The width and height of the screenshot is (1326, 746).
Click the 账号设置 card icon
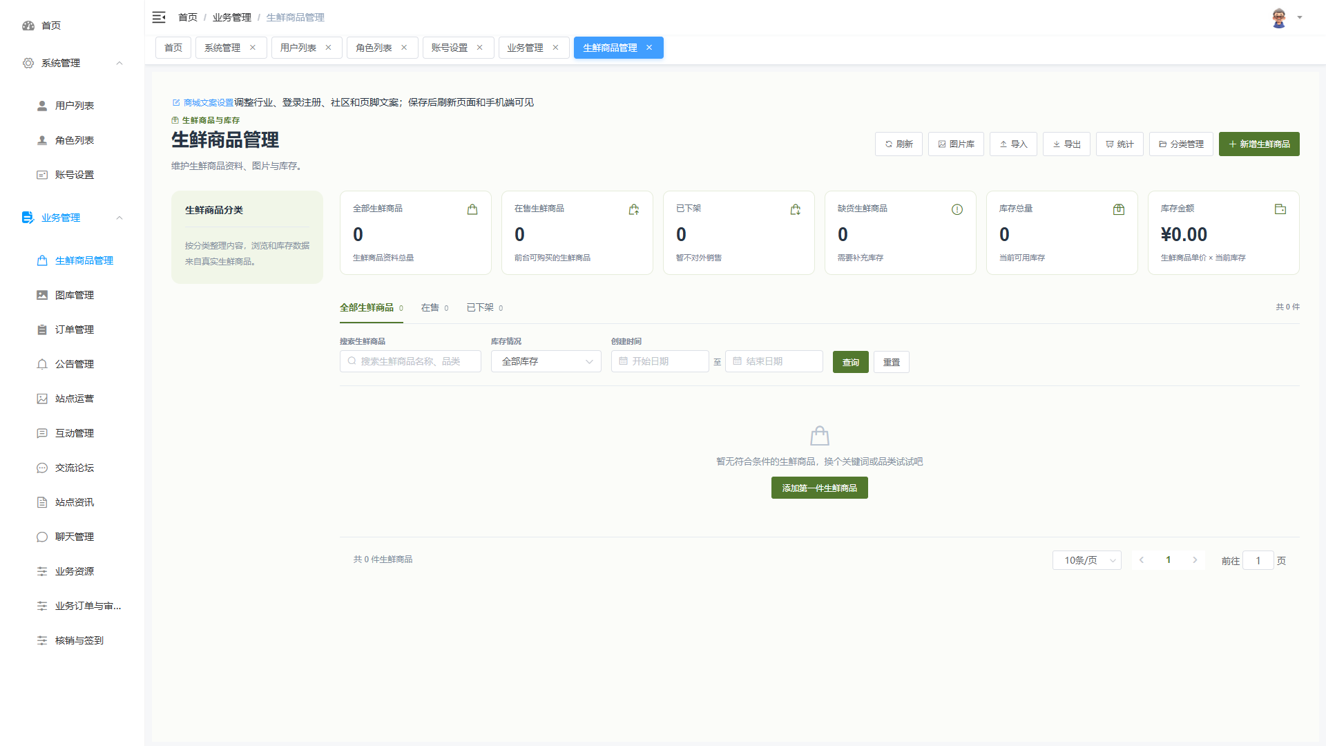click(x=42, y=175)
